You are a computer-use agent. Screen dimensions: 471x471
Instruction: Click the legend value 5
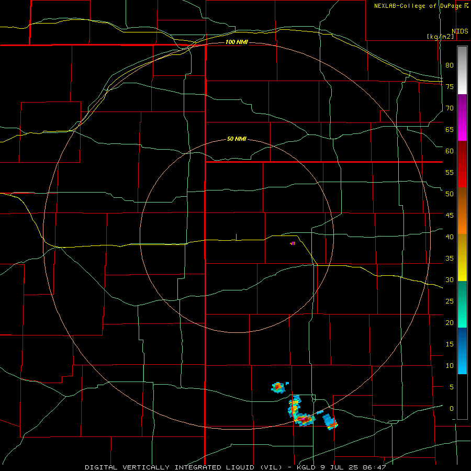(452, 387)
